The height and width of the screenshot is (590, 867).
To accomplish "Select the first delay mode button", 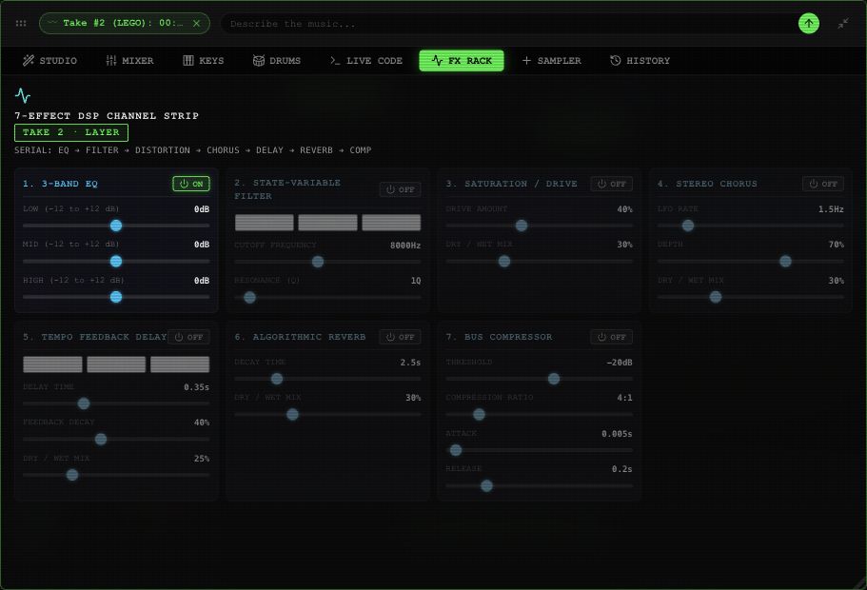I will tap(52, 364).
